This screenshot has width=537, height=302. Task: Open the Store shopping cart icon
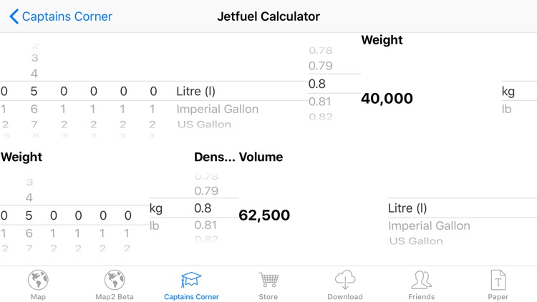point(268,280)
